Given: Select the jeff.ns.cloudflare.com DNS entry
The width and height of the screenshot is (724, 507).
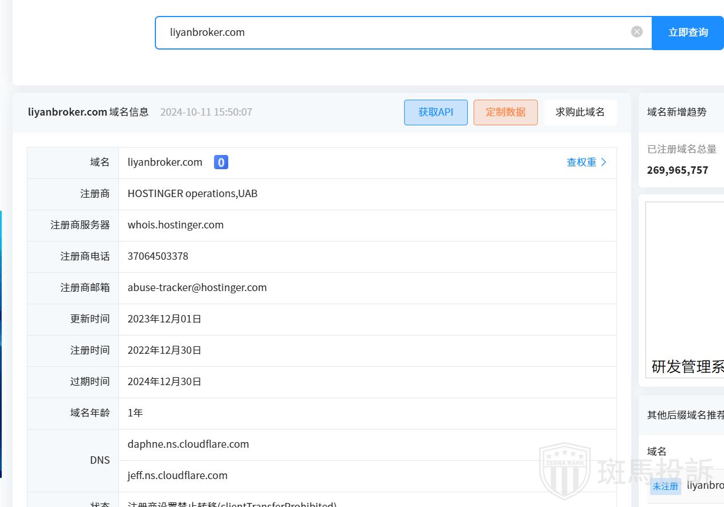Looking at the screenshot, I should pyautogui.click(x=177, y=476).
